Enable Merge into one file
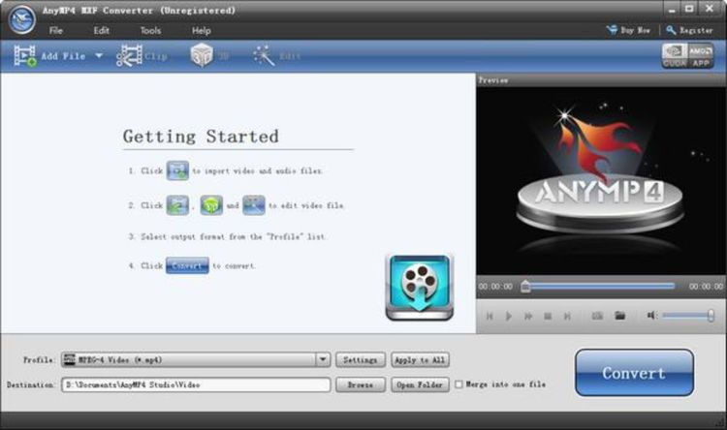This screenshot has width=727, height=430. click(459, 384)
